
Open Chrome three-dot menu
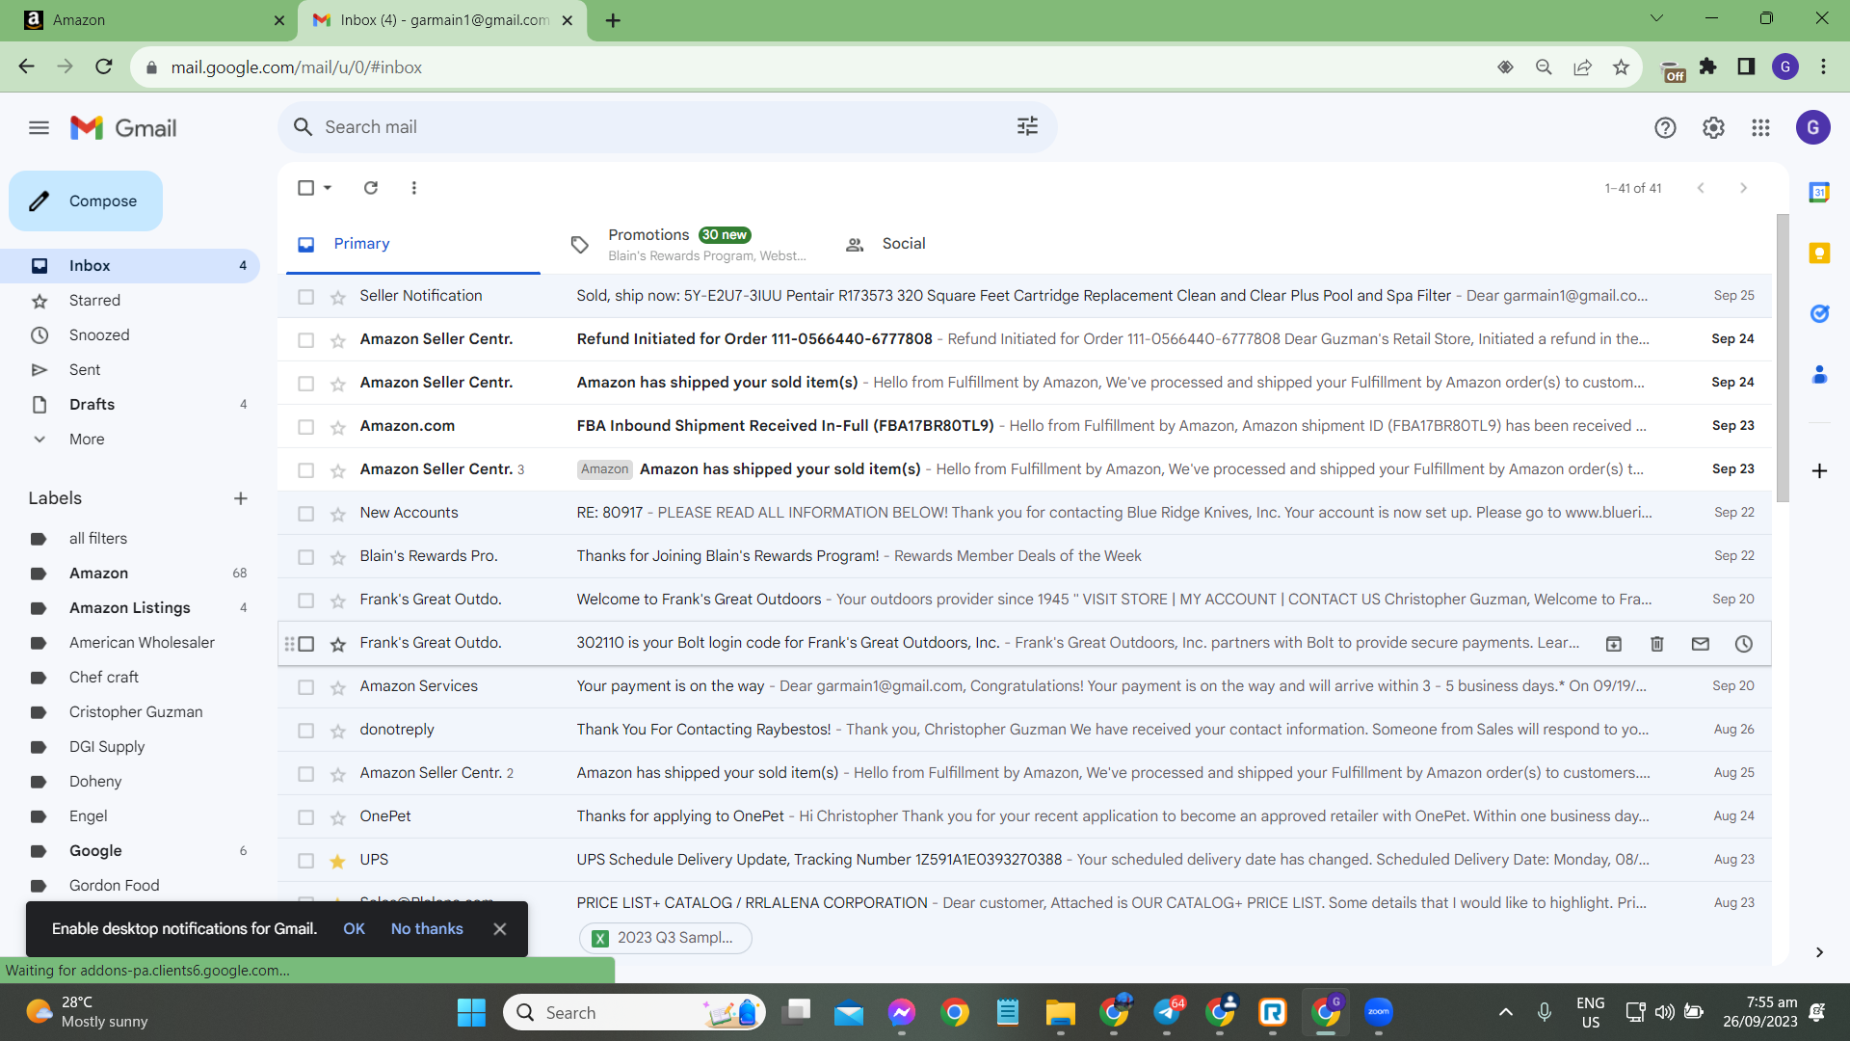point(1823,67)
